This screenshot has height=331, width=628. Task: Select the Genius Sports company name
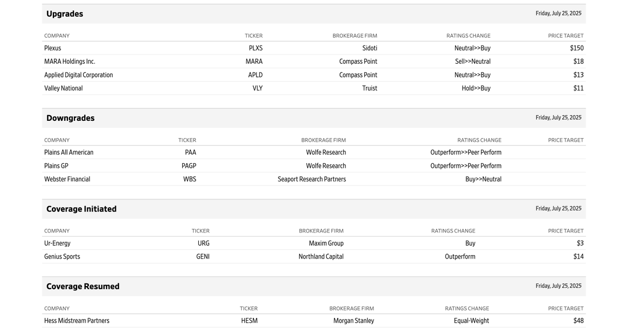click(62, 257)
